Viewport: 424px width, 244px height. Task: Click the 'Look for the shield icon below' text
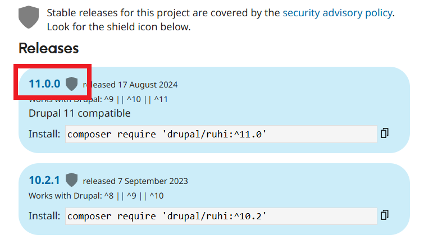119,26
